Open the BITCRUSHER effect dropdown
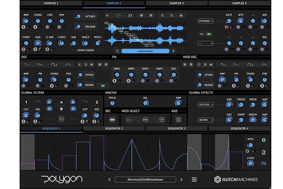 point(205,21)
